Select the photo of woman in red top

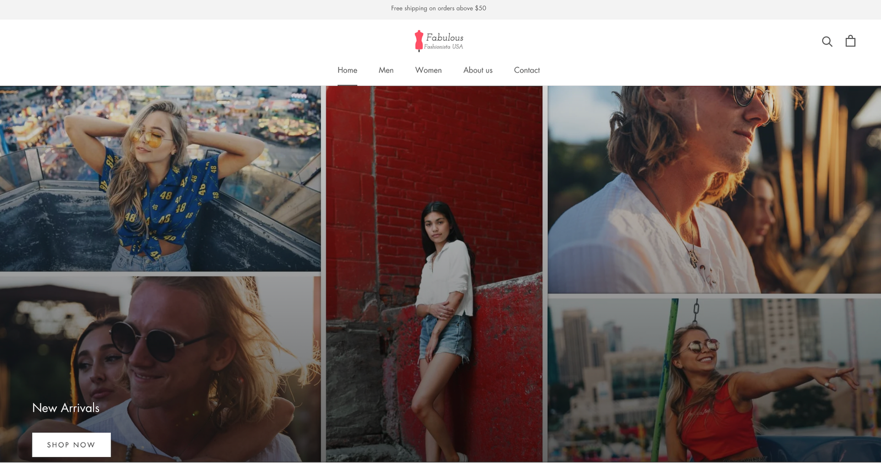pyautogui.click(x=714, y=380)
